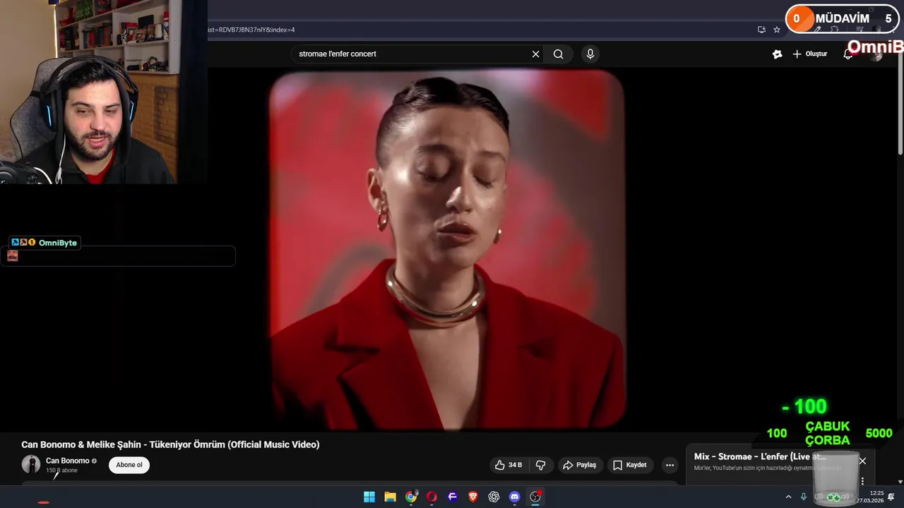
Task: Click the install app icon in address bar
Action: click(761, 30)
